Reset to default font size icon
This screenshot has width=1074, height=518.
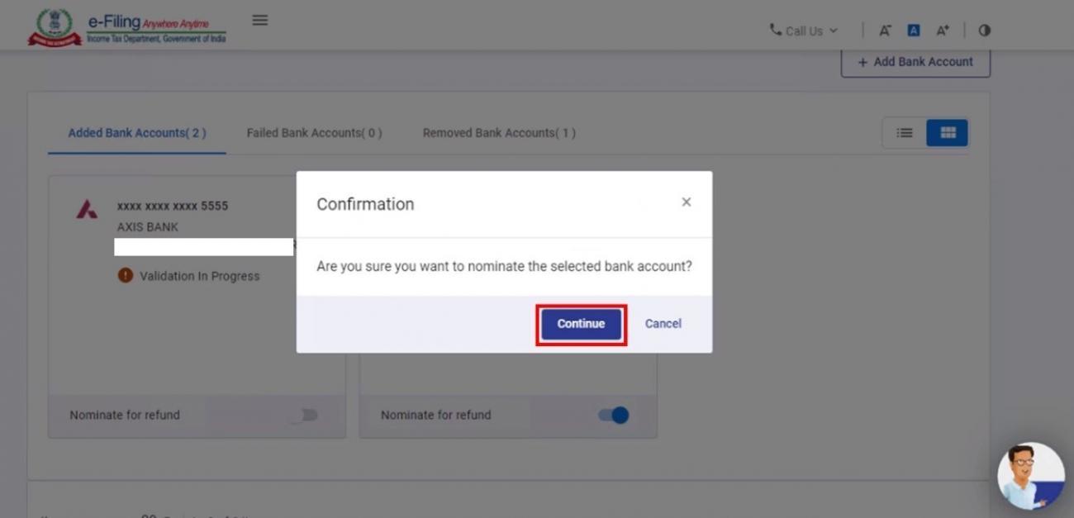(x=914, y=31)
